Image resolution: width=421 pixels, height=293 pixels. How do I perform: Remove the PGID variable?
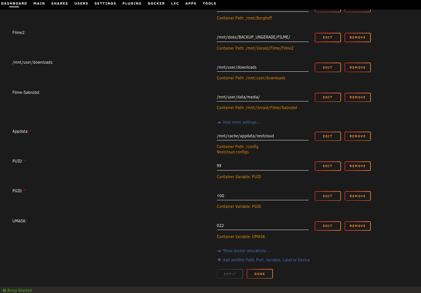pos(357,196)
